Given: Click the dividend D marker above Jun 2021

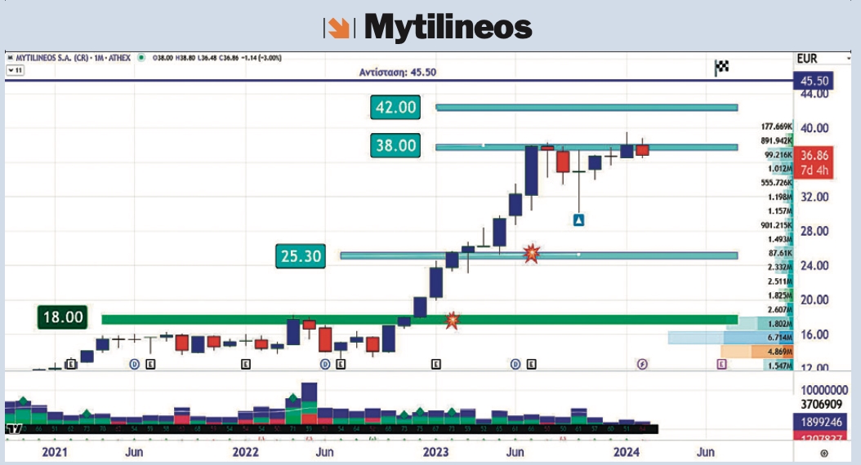Looking at the screenshot, I should pos(135,364).
